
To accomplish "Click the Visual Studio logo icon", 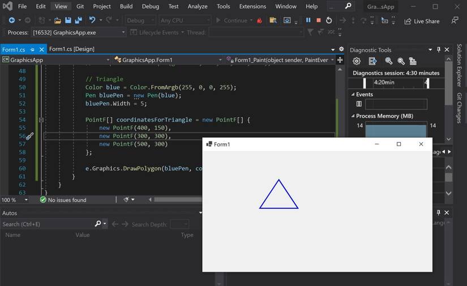I will 7,6.
